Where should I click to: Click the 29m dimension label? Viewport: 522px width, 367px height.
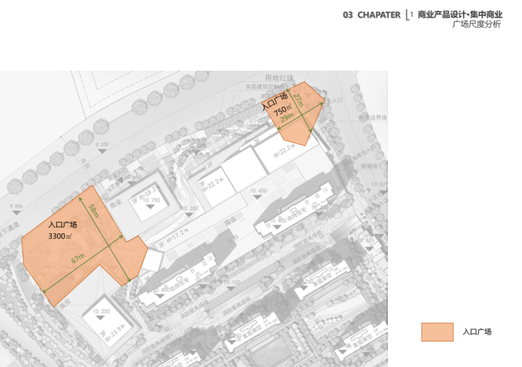[x=287, y=117]
